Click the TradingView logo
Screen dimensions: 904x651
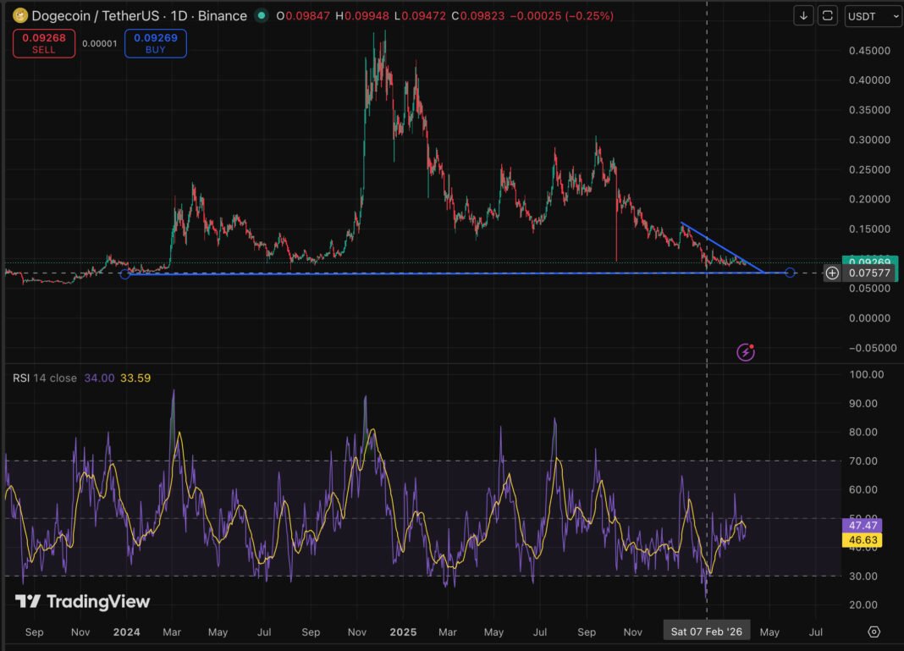coord(82,602)
